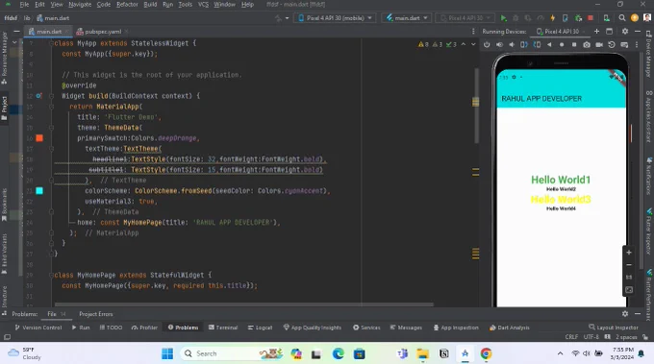Run the app with the green play button
Screen dimensions: 654x364
tap(503, 18)
